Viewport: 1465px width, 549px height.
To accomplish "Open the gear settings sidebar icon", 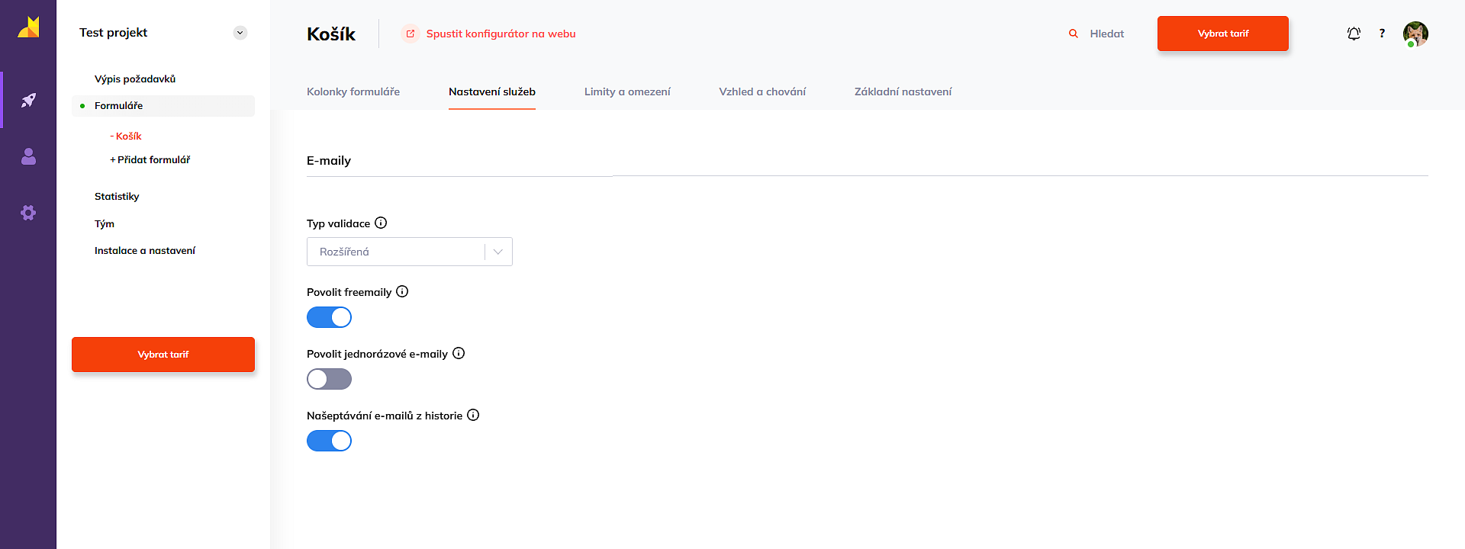I will 28,213.
